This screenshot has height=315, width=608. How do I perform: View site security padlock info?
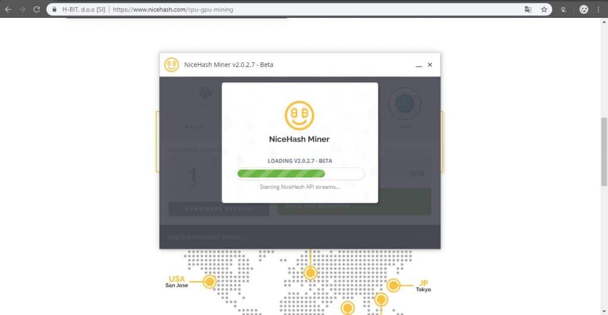click(x=54, y=9)
